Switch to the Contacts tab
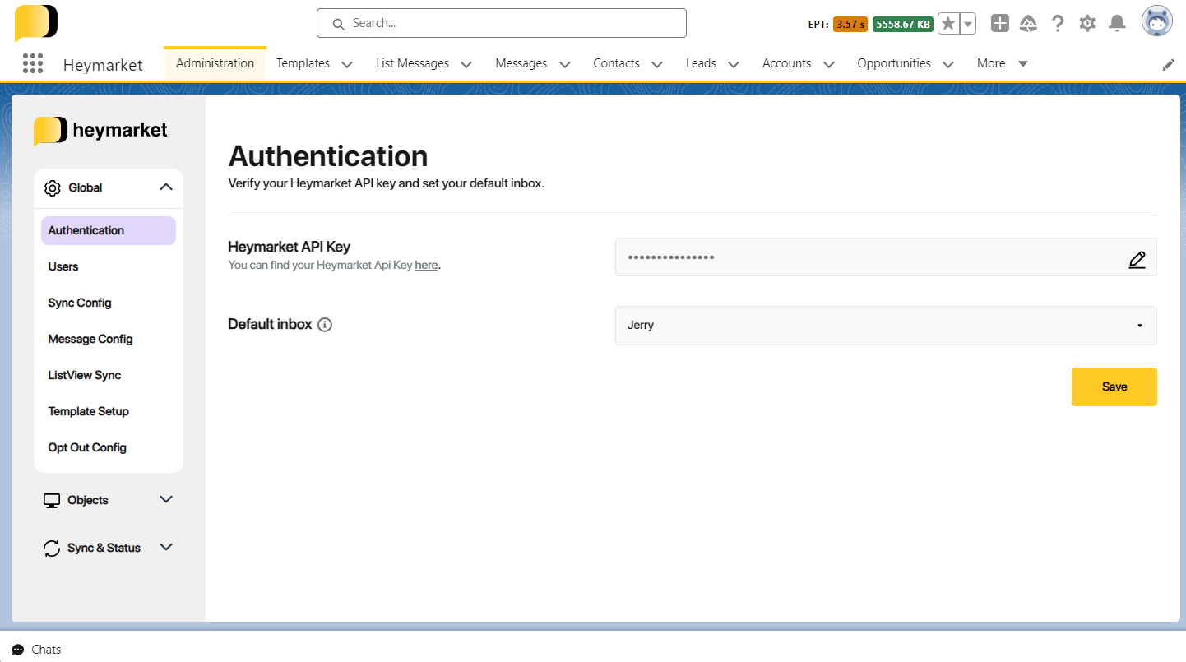Image resolution: width=1186 pixels, height=662 pixels. (617, 63)
